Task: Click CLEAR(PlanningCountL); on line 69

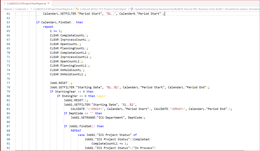Action: point(69,48)
